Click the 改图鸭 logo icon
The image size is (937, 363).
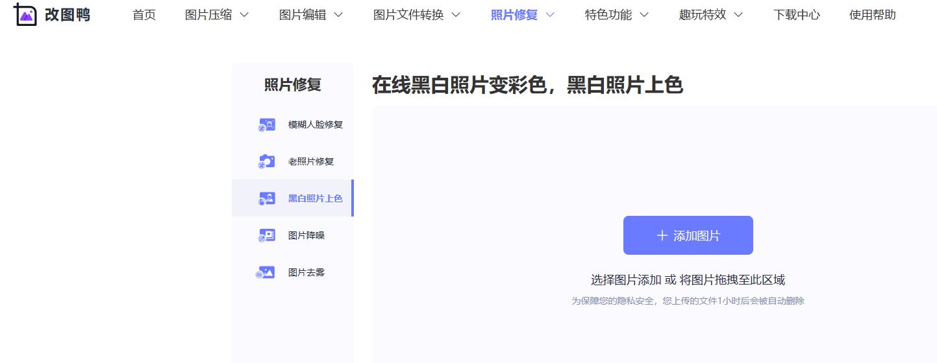click(x=25, y=14)
